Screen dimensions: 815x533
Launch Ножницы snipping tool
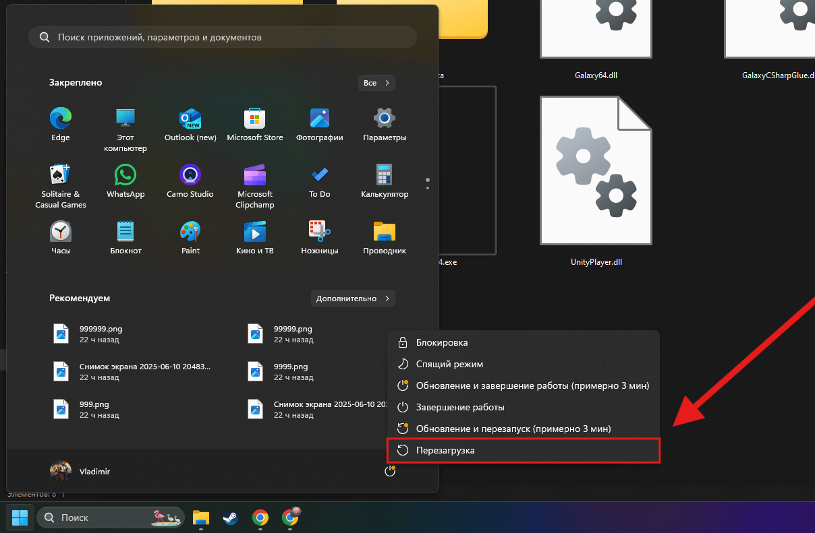tap(320, 238)
